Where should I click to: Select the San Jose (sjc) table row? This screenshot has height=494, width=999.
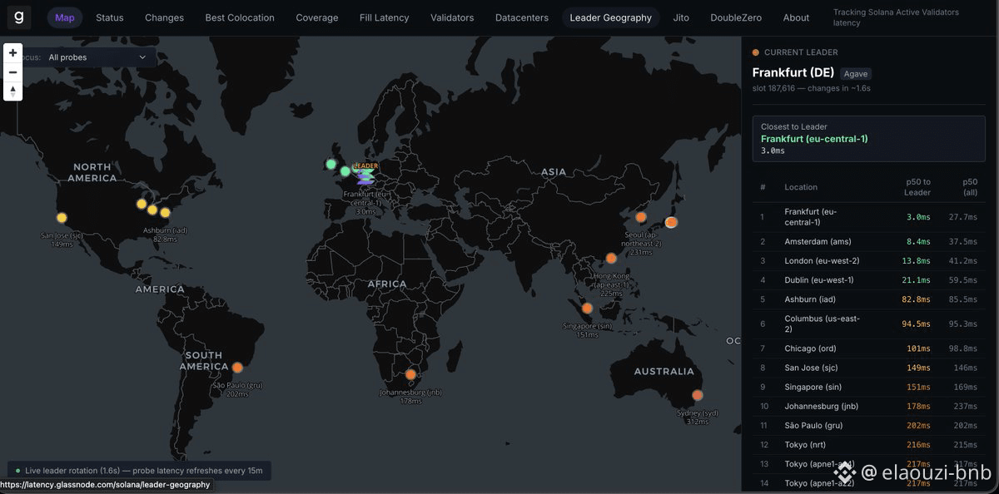coord(868,368)
